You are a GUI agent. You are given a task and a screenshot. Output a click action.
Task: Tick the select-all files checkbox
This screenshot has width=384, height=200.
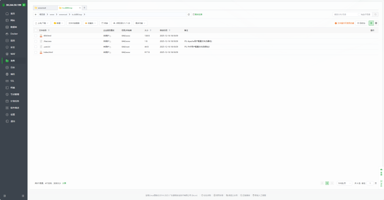pyautogui.click(x=36, y=30)
